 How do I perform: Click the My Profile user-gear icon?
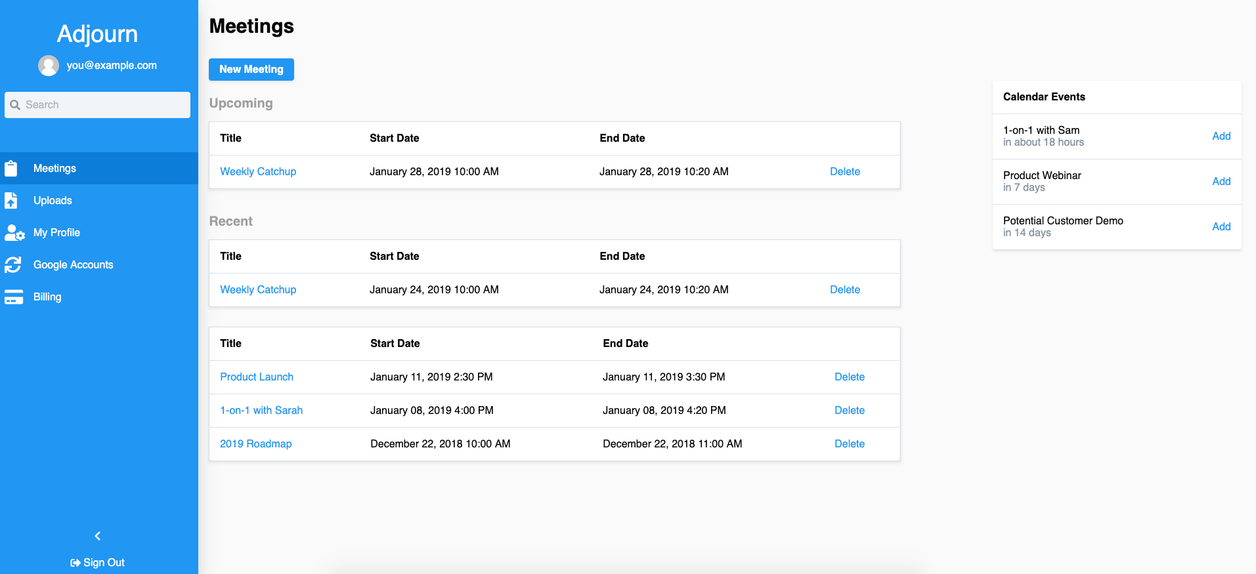(14, 233)
